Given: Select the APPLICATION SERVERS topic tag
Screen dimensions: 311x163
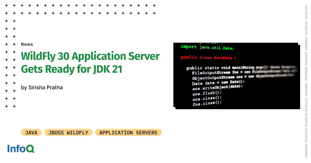Looking at the screenshot, I should pyautogui.click(x=128, y=132).
